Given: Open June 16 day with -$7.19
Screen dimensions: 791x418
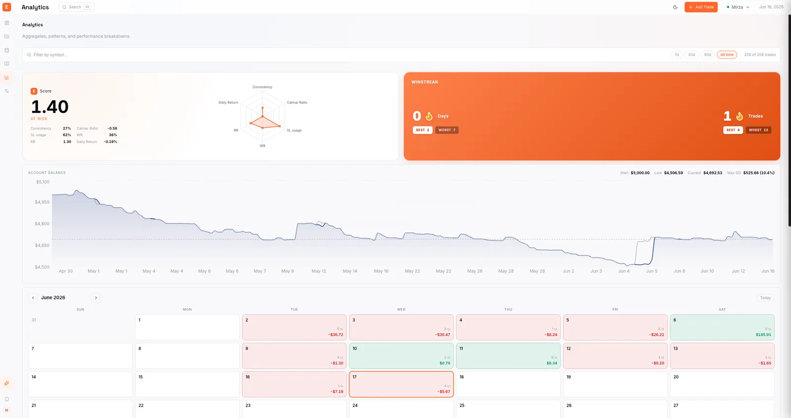Looking at the screenshot, I should 294,384.
